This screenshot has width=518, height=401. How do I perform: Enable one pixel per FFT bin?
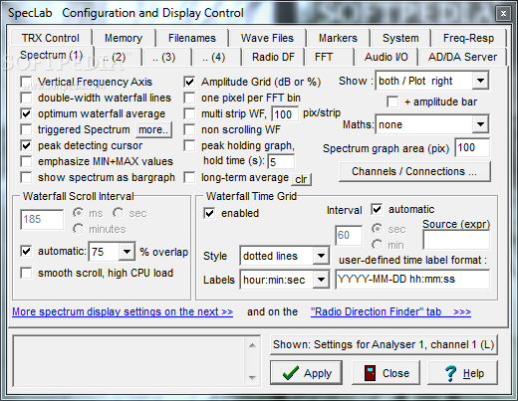189,98
